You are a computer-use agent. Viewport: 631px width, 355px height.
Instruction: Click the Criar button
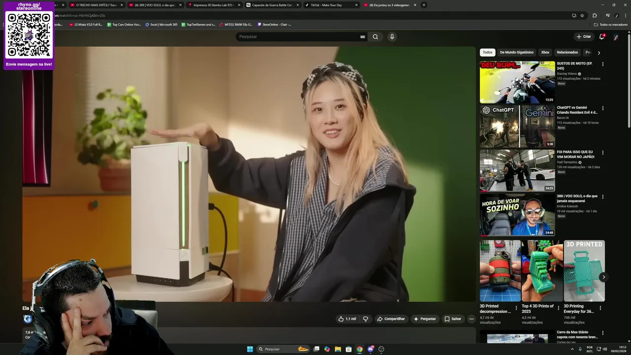click(583, 36)
